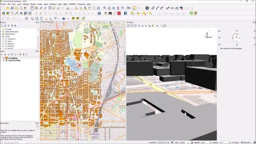Click the checklist pencil icon in the second toolbar
This screenshot has height=144, width=256.
[196, 13]
